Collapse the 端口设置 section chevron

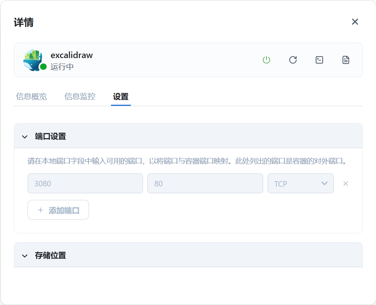click(25, 137)
